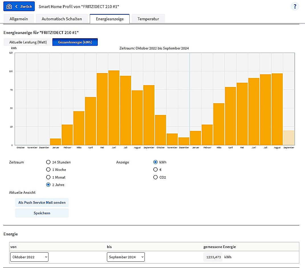Viewport: 305px width, 268px height.
Task: Expand the 'bis' September 2024 dropdown
Action: pyautogui.click(x=126, y=257)
